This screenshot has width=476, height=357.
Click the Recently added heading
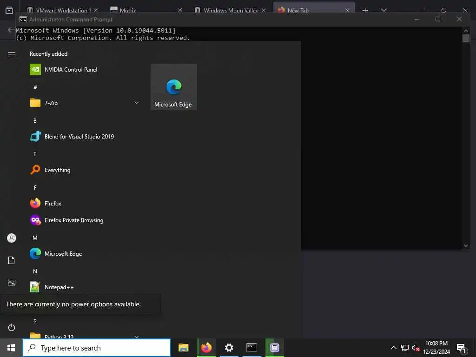(48, 54)
